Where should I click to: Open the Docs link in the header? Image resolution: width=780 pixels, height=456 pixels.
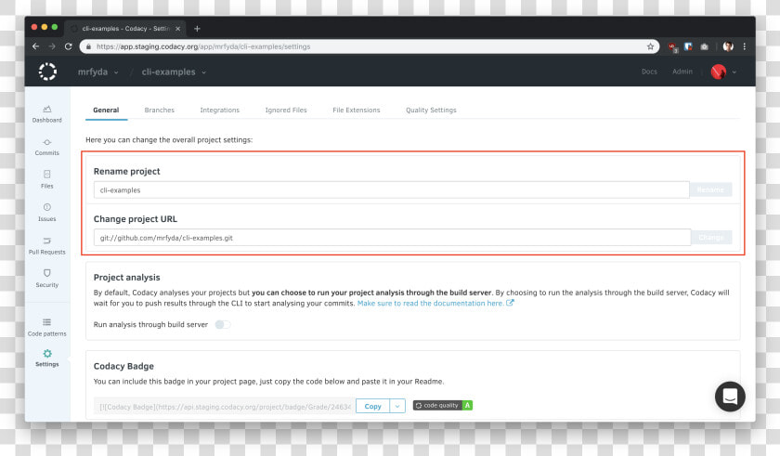(649, 72)
